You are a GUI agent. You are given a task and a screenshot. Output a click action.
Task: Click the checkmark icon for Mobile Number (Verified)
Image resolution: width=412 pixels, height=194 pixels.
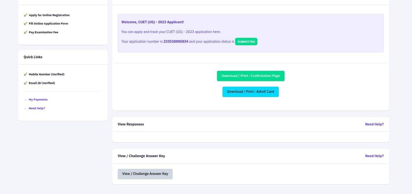[25, 74]
